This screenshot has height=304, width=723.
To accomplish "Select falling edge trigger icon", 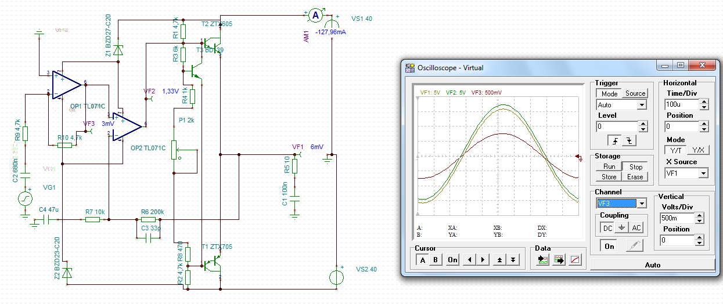I will [x=628, y=141].
